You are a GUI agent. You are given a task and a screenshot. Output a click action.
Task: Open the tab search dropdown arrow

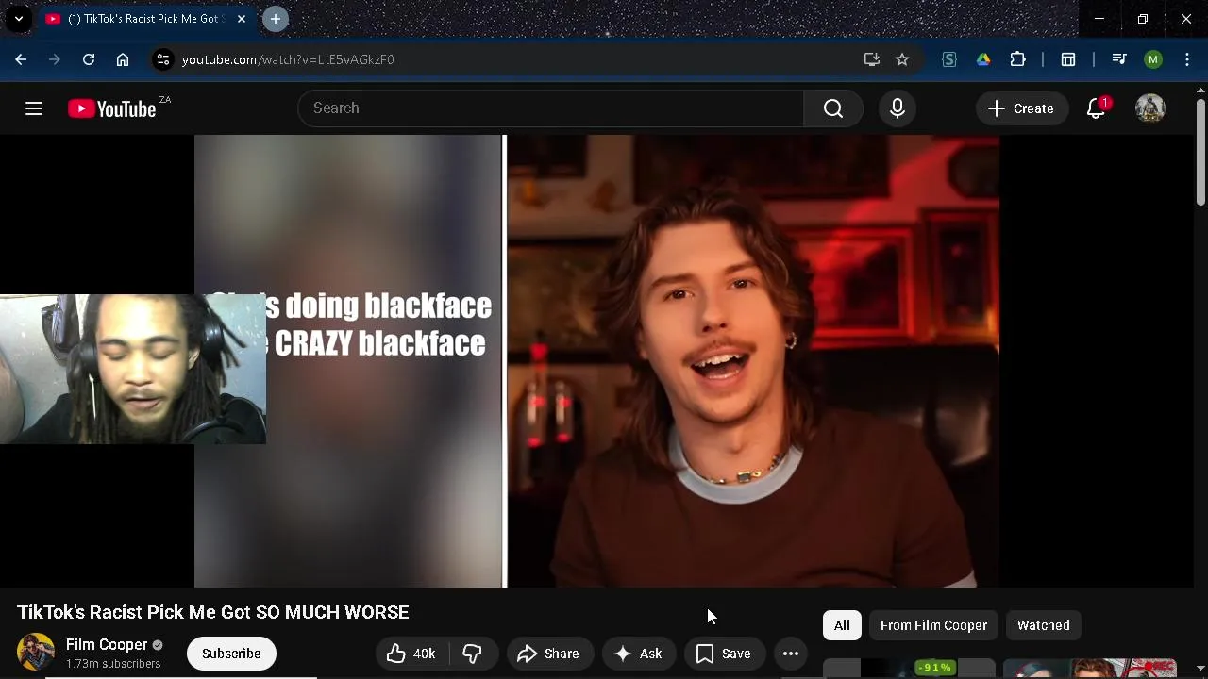[x=19, y=19]
